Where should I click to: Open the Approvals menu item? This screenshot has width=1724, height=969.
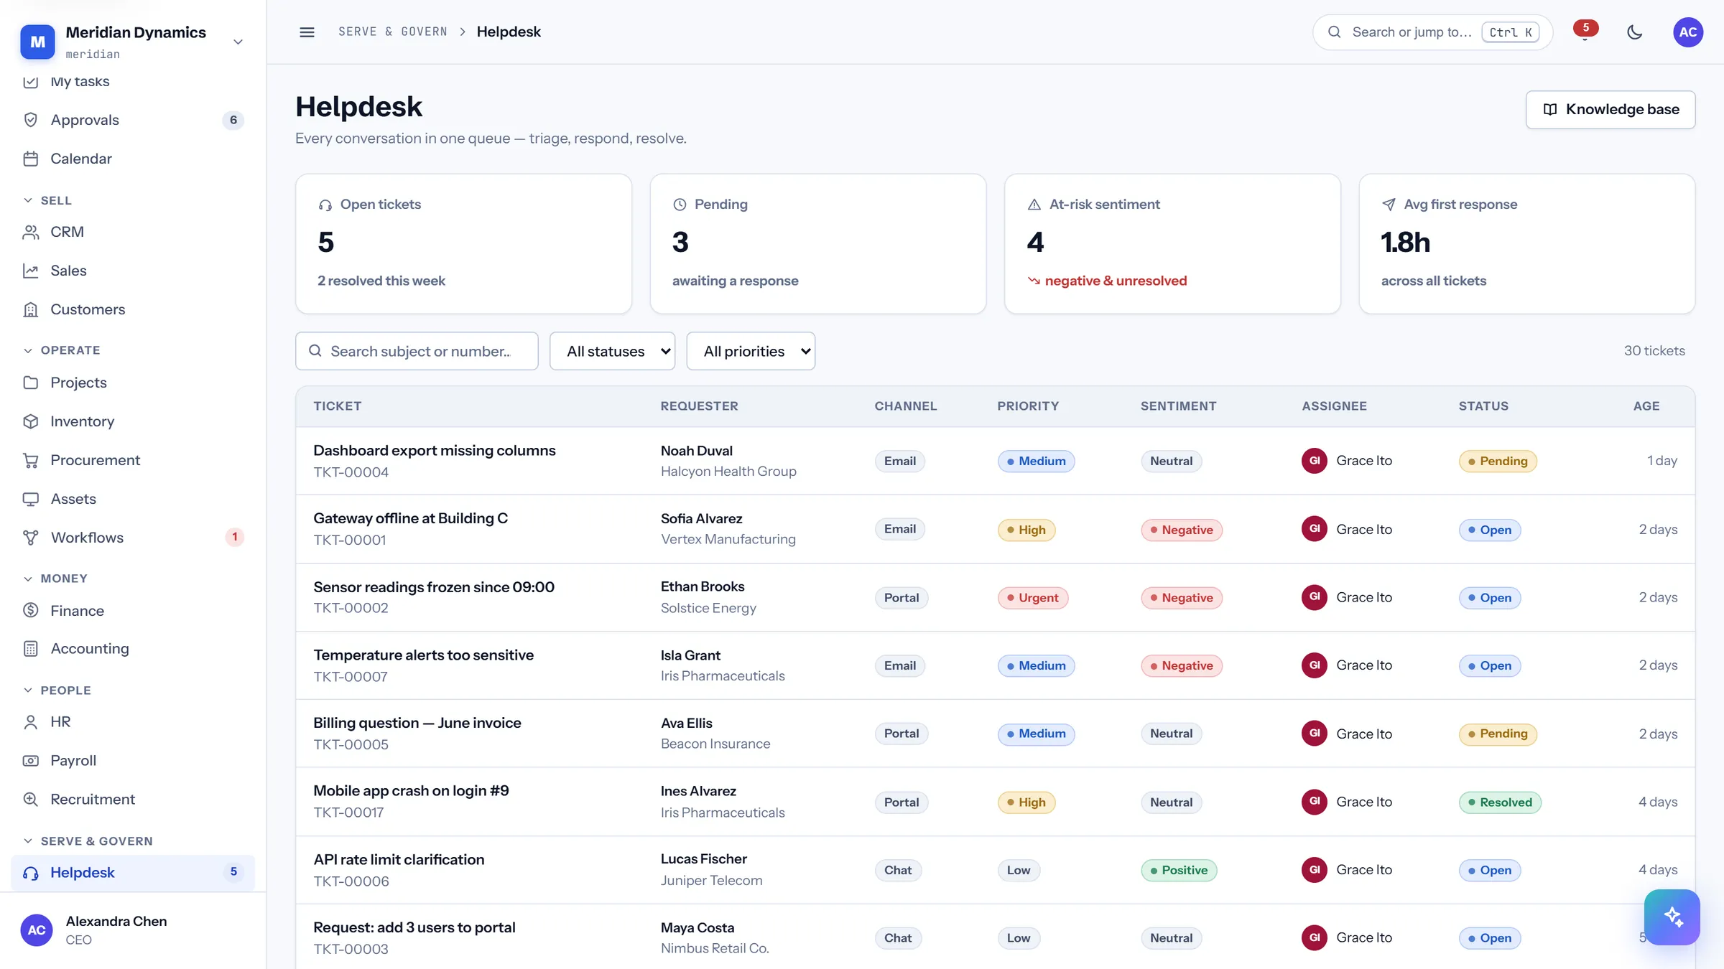[x=133, y=120]
